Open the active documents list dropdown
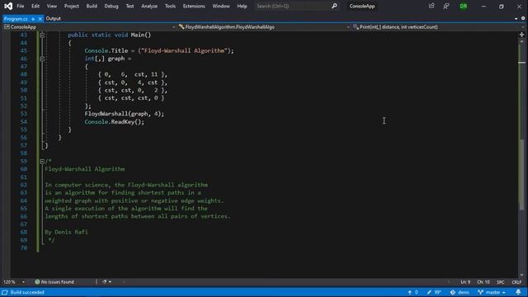The width and height of the screenshot is (528, 297). 516,18
